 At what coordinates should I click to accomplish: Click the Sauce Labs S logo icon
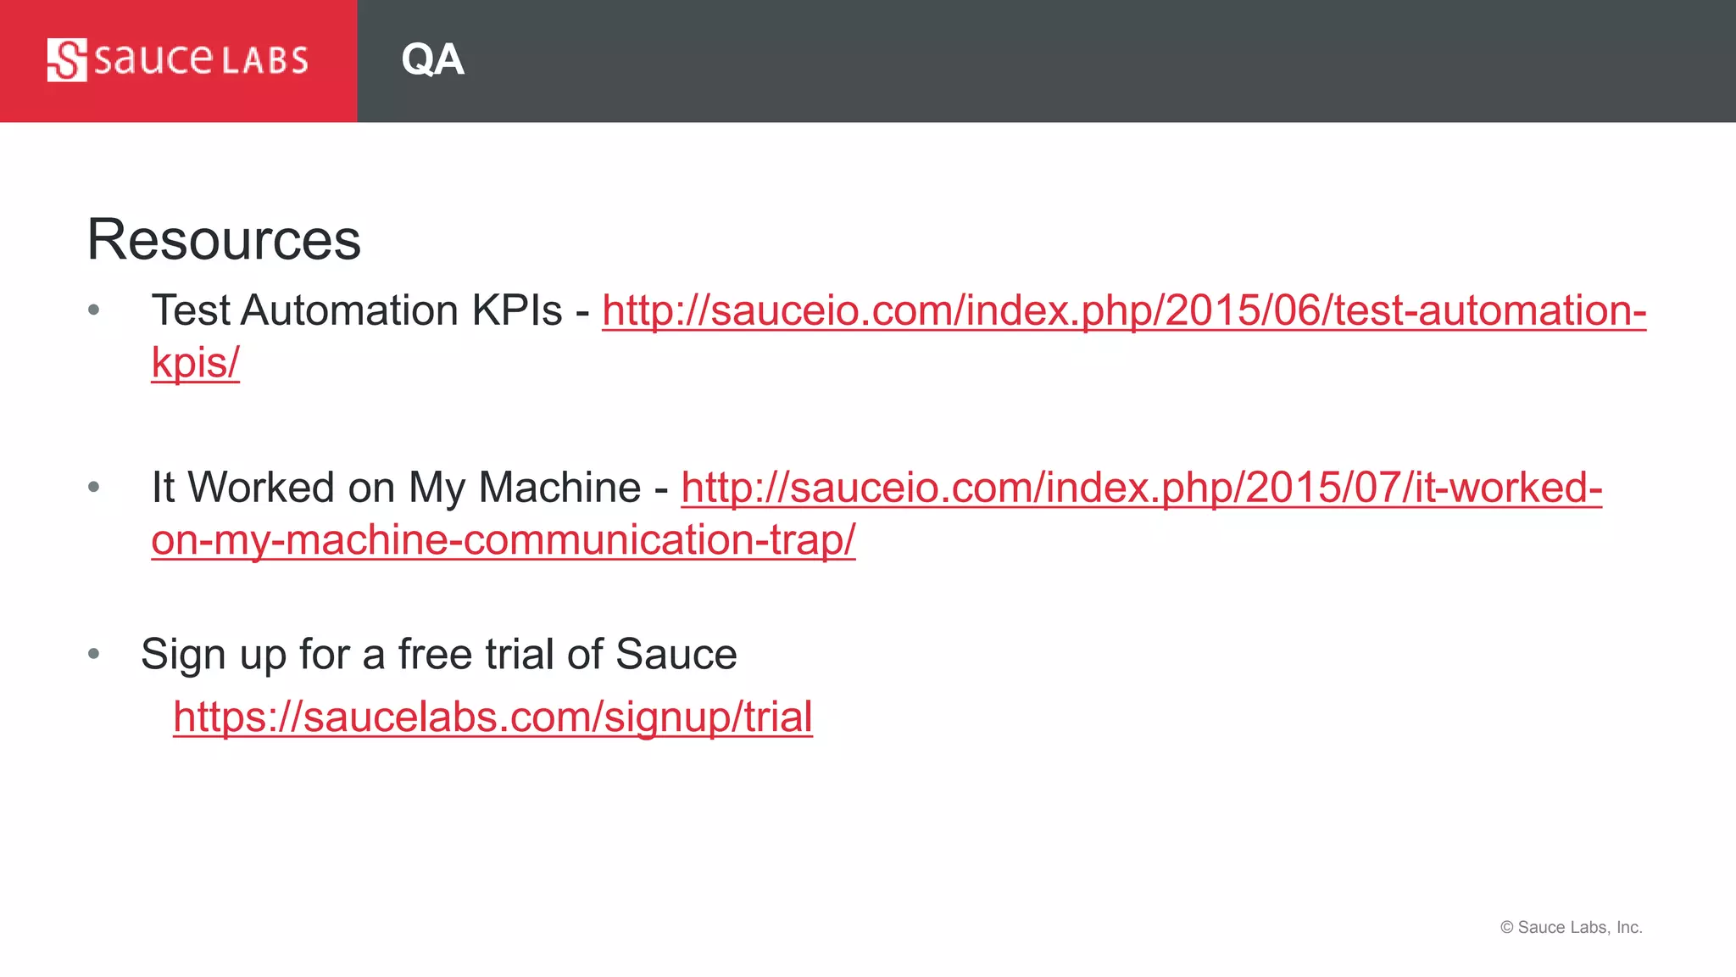tap(67, 60)
